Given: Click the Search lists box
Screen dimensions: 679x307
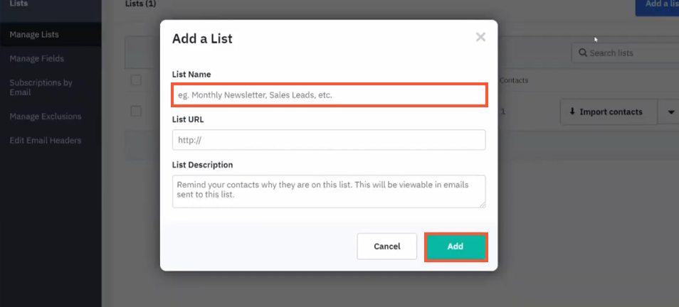Looking at the screenshot, I should click(x=626, y=53).
